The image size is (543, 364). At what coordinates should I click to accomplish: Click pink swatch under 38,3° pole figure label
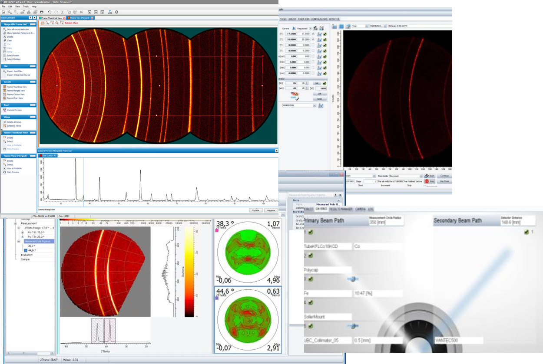(217, 230)
